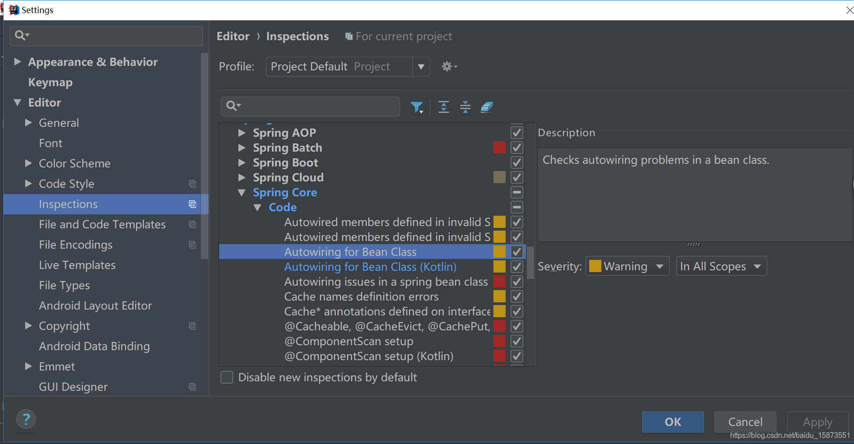
Task: Expand the Spring AOP inspection group
Action: click(x=242, y=133)
